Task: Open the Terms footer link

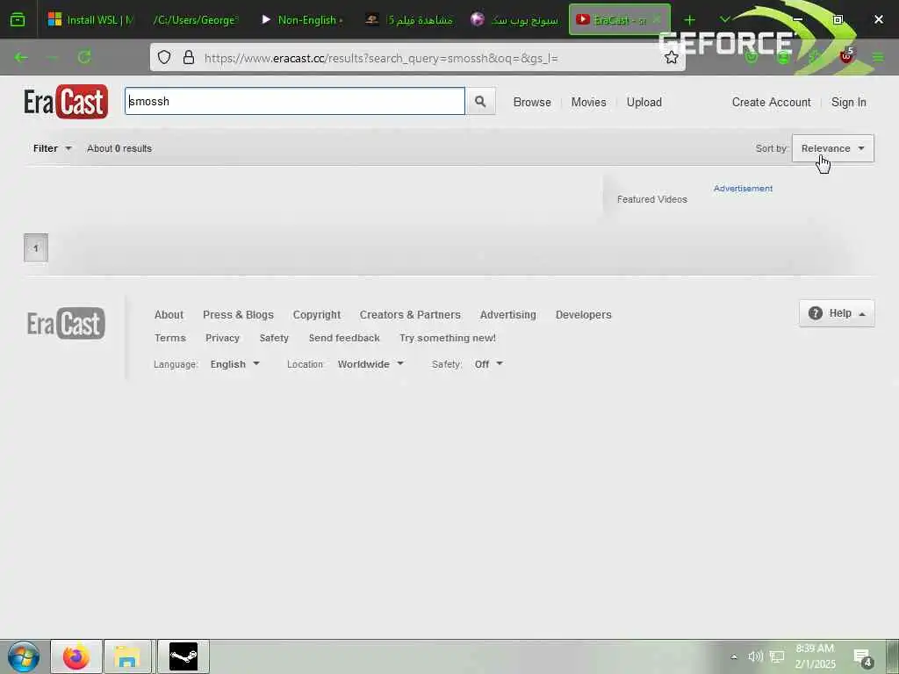Action: coord(170,338)
